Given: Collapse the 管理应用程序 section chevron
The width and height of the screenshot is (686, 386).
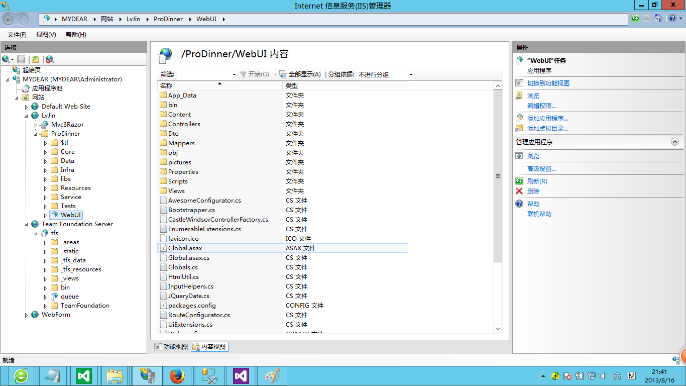Looking at the screenshot, I should pos(675,142).
